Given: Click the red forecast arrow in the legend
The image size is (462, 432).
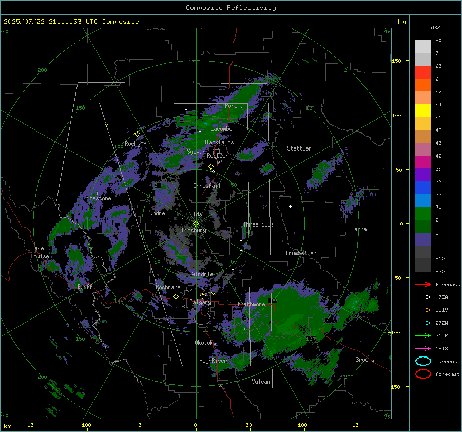Looking at the screenshot, I should tap(423, 284).
